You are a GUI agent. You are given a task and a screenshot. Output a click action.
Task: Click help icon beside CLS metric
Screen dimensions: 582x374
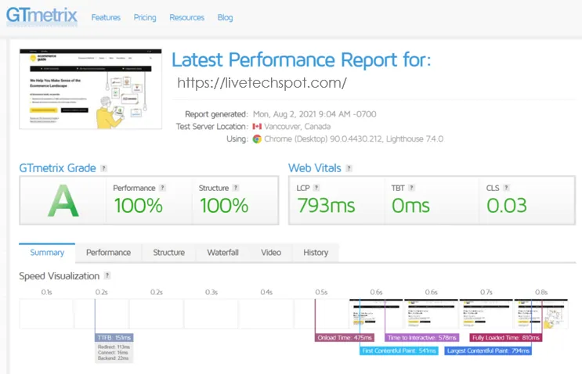[507, 188]
